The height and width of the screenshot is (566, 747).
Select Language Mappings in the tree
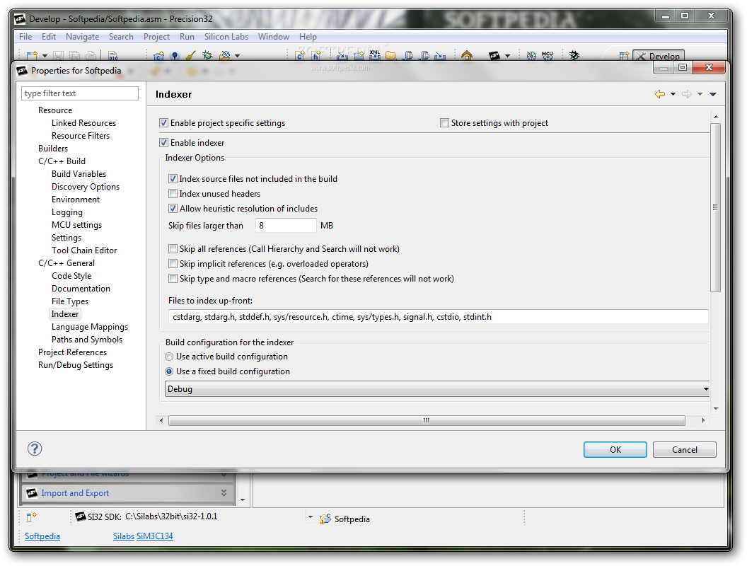(90, 327)
